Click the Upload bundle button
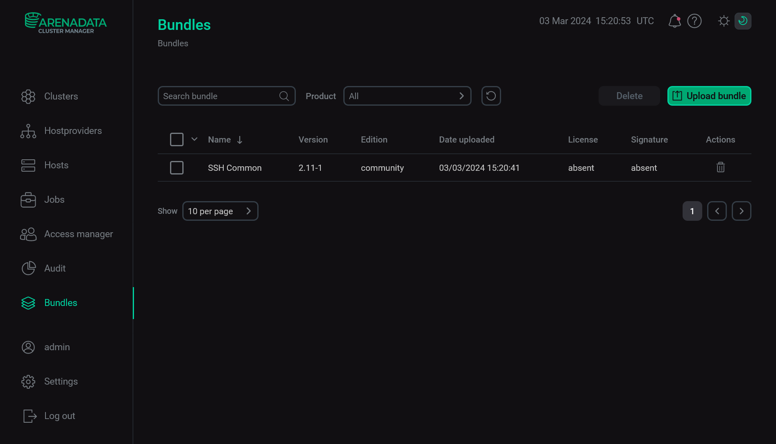 (x=709, y=96)
